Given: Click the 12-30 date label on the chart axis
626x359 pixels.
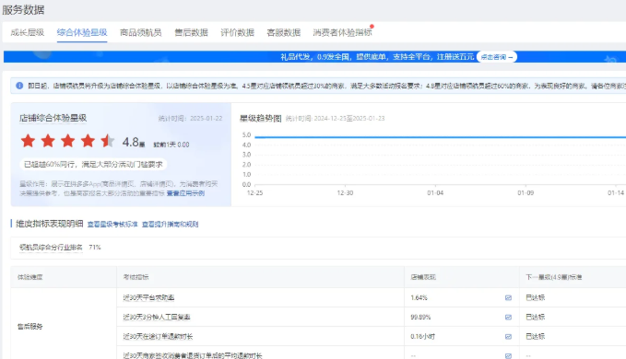Looking at the screenshot, I should click(345, 193).
